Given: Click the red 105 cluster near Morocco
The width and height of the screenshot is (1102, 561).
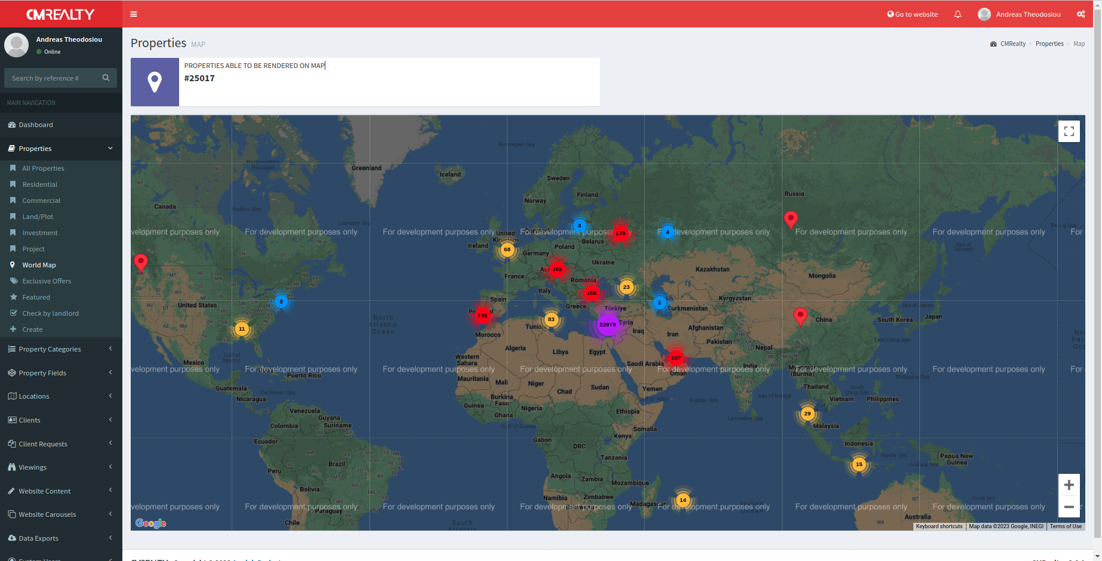Looking at the screenshot, I should pos(482,316).
